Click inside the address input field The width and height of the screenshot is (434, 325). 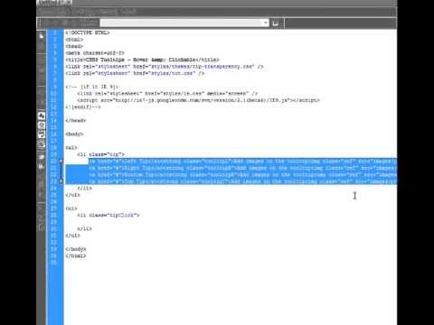point(182,23)
